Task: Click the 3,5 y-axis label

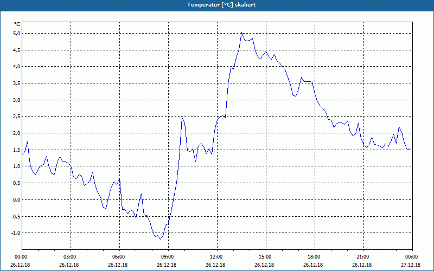Action: 17,83
